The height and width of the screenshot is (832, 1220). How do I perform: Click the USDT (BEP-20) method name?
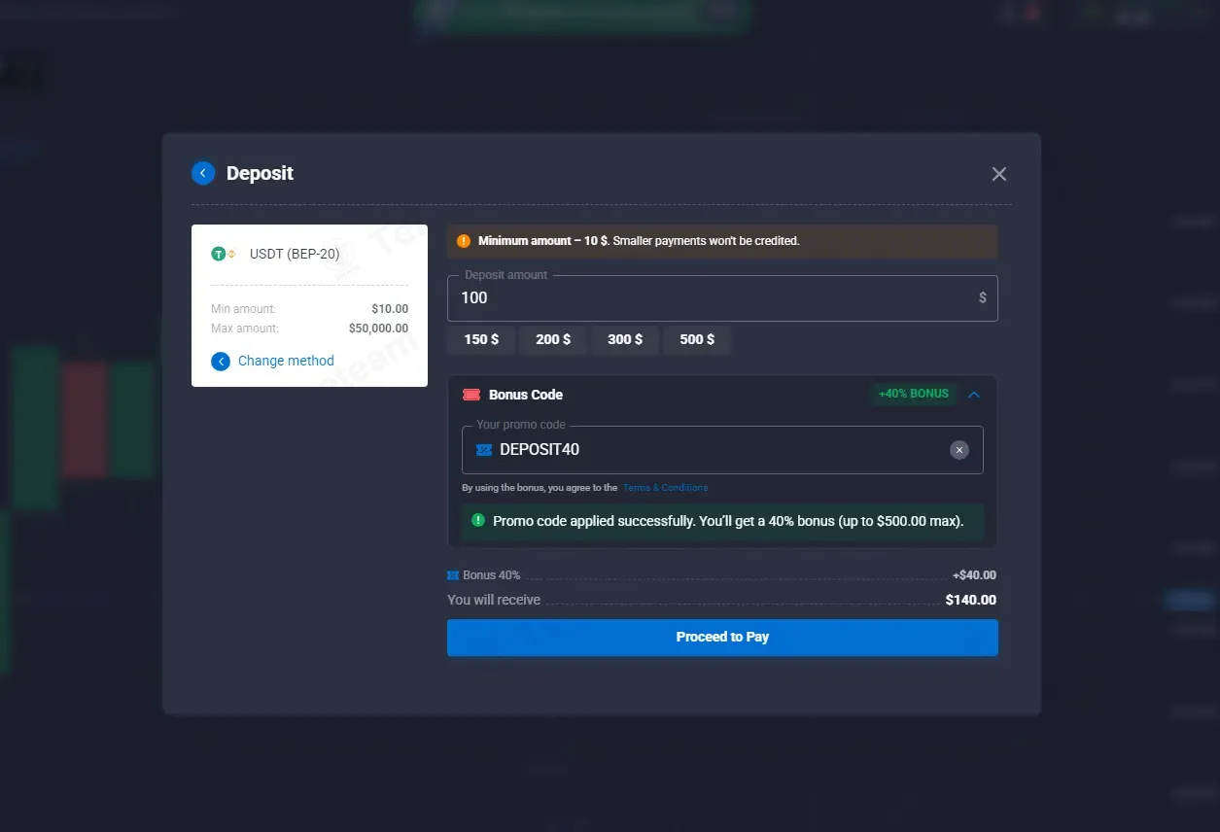click(295, 254)
